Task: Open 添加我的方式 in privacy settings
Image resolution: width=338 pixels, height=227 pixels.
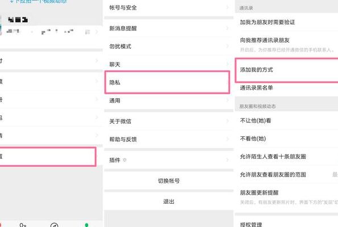Action: coord(287,70)
